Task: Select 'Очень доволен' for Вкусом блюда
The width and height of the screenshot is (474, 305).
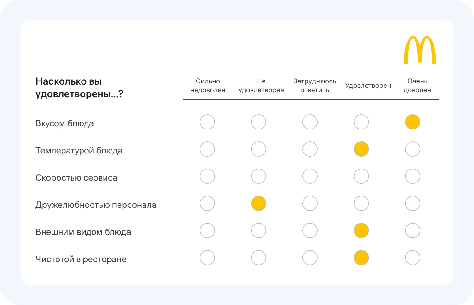Action: tap(412, 122)
